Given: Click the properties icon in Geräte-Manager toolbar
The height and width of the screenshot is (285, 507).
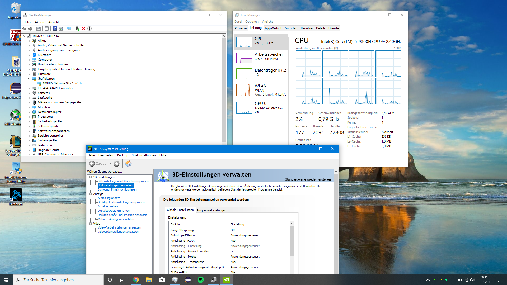Looking at the screenshot, I should coord(46,28).
